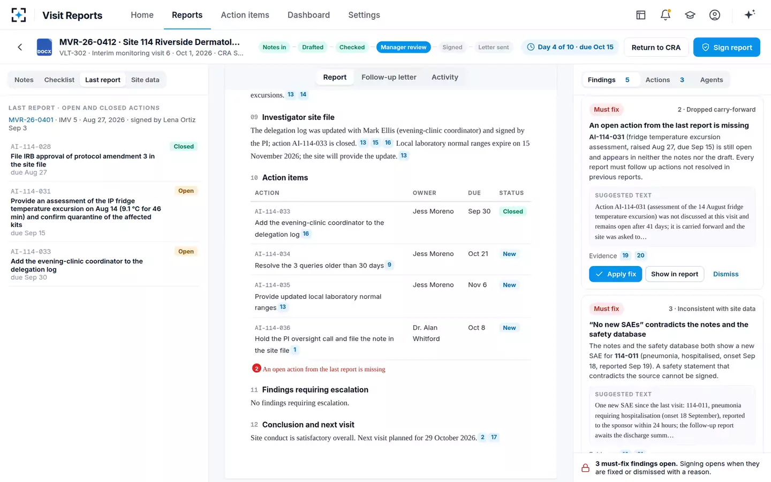Screen dimensions: 771x482
Task: View the Activity tab
Action: [445, 77]
